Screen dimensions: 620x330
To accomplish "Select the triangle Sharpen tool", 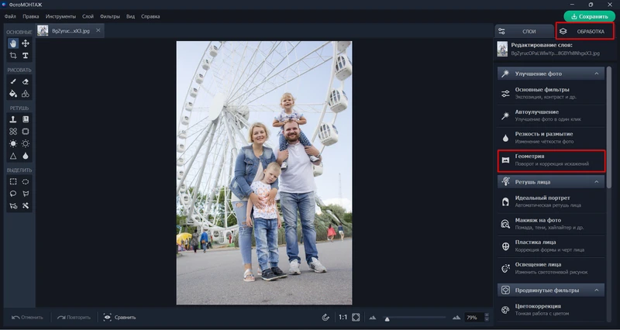I will (13, 156).
